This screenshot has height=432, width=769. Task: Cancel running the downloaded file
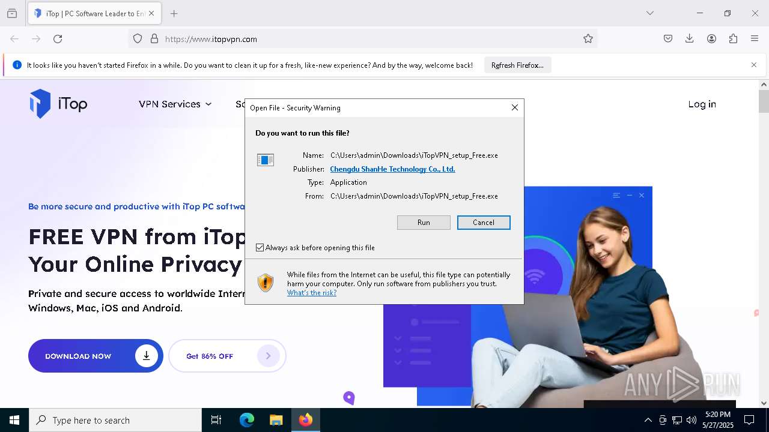pos(484,223)
